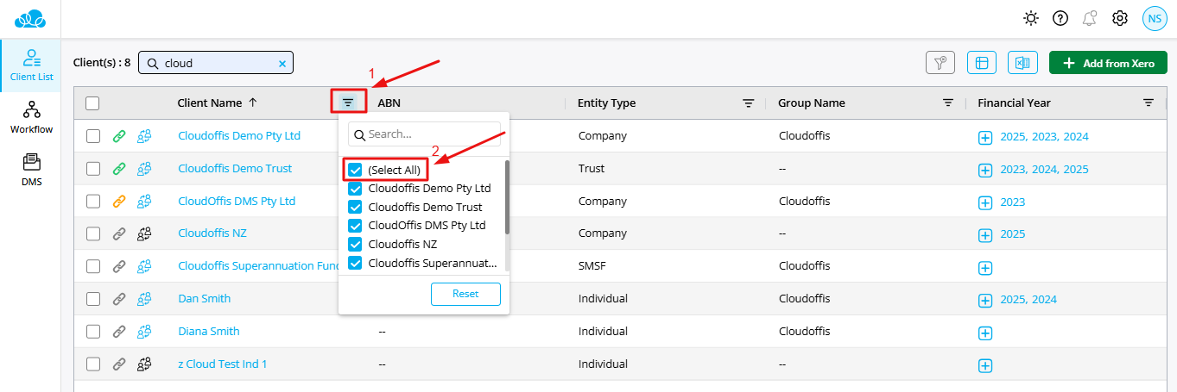Viewport: 1177px width, 392px height.
Task: Open the notifications bell icon
Action: pos(1090,18)
